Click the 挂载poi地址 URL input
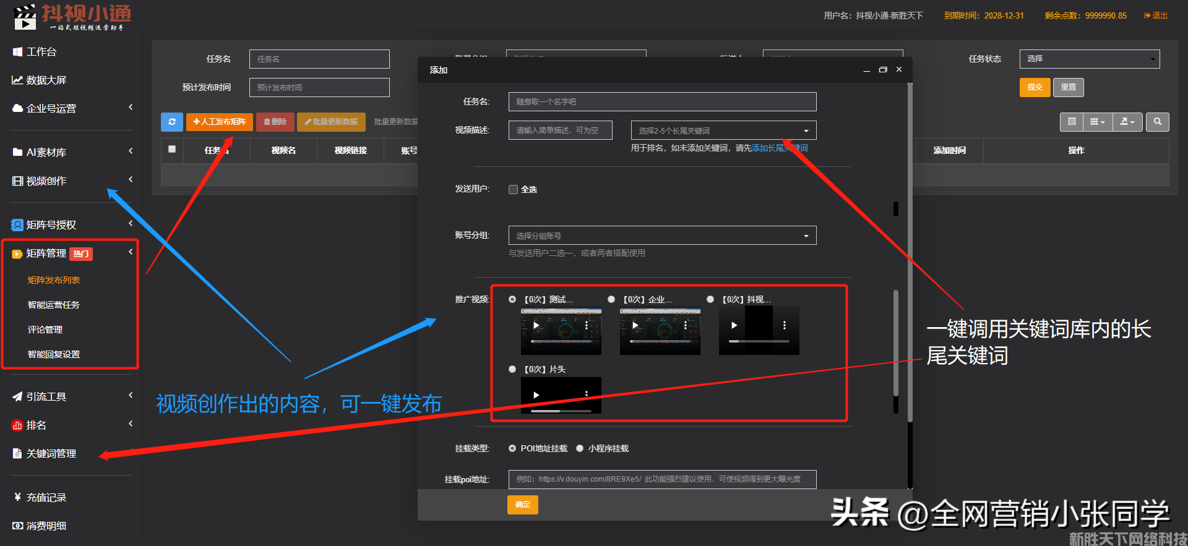This screenshot has width=1188, height=546. point(663,479)
